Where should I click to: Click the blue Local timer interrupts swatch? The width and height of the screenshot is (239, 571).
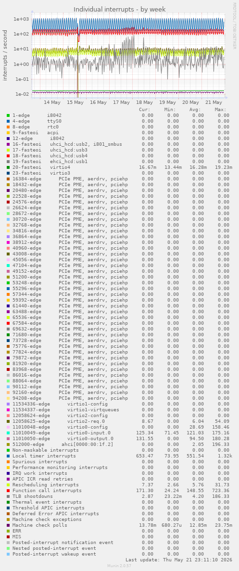8,456
